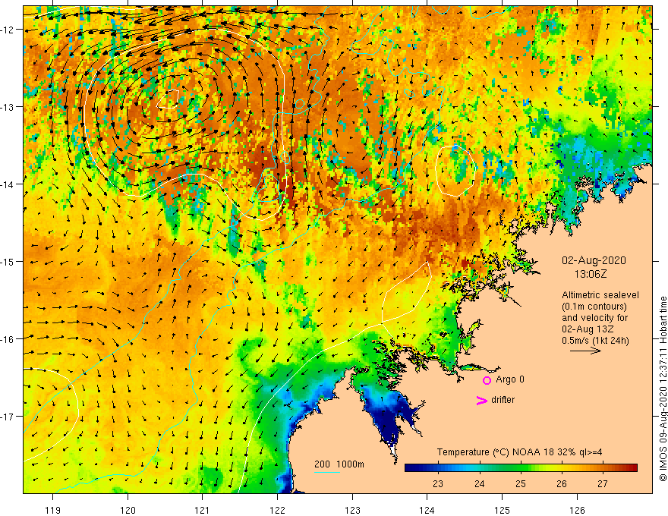Click the 'Altimetric sealevel' caption text
The width and height of the screenshot is (668, 516).
(600, 295)
